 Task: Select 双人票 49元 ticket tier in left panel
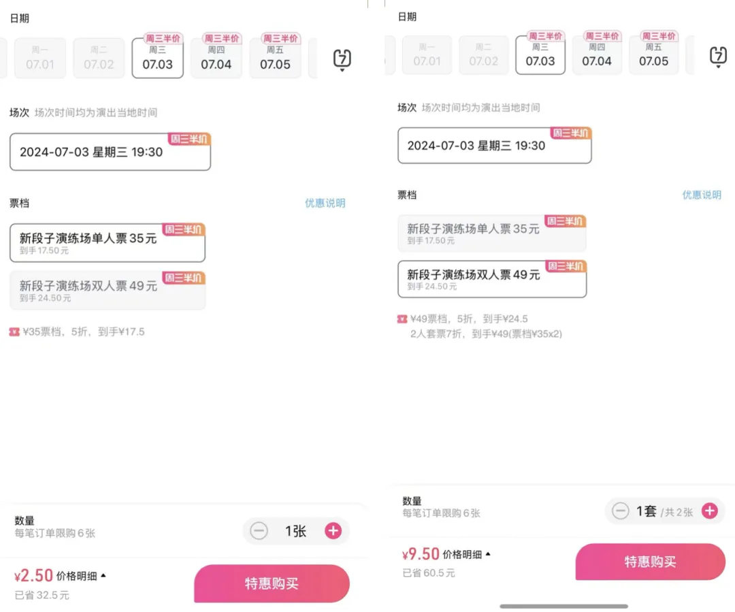tap(108, 290)
